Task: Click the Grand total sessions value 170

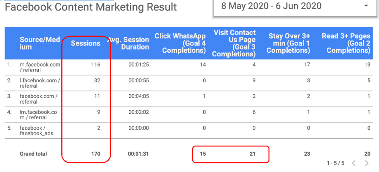Action: [96, 154]
